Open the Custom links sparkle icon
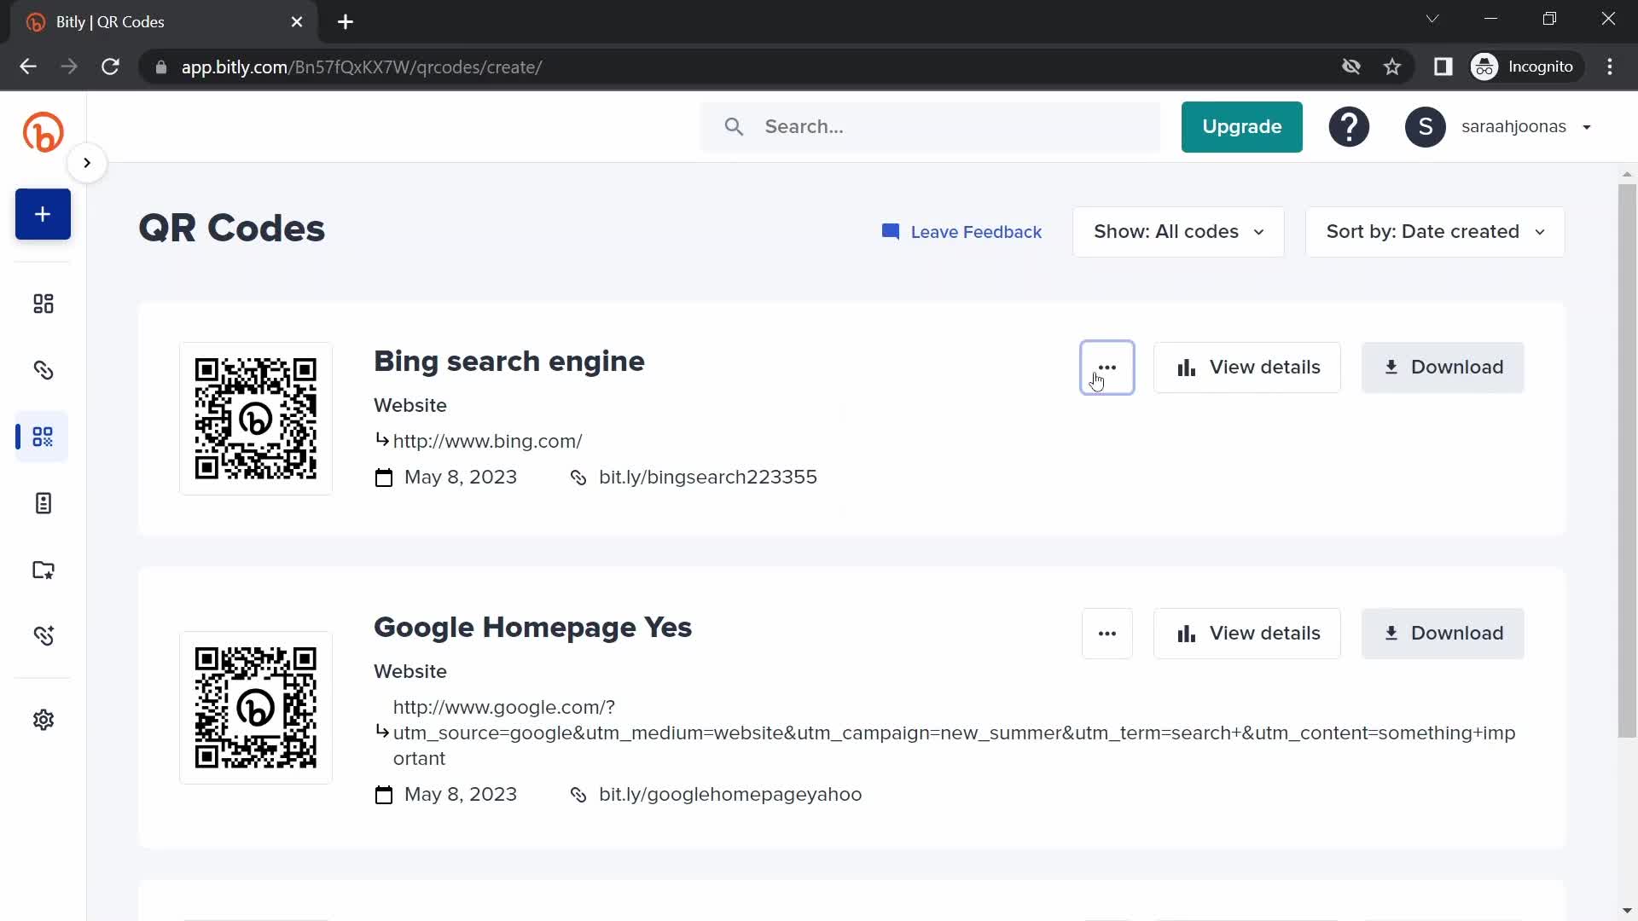 43,635
